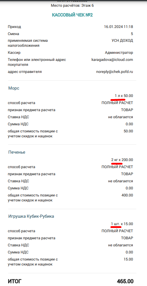This screenshot has width=147, height=286.
Task: Select the Игрушка Кубик-Рубика item title
Action: [31, 217]
